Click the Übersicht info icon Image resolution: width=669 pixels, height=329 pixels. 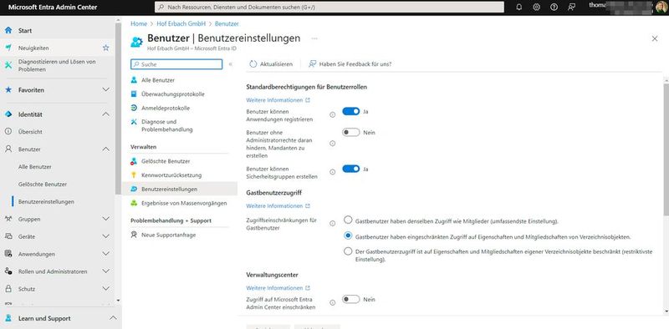pyautogui.click(x=8, y=132)
